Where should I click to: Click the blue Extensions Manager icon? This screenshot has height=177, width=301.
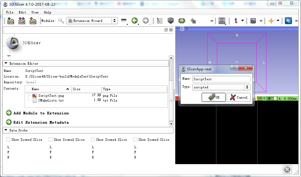(x=288, y=21)
